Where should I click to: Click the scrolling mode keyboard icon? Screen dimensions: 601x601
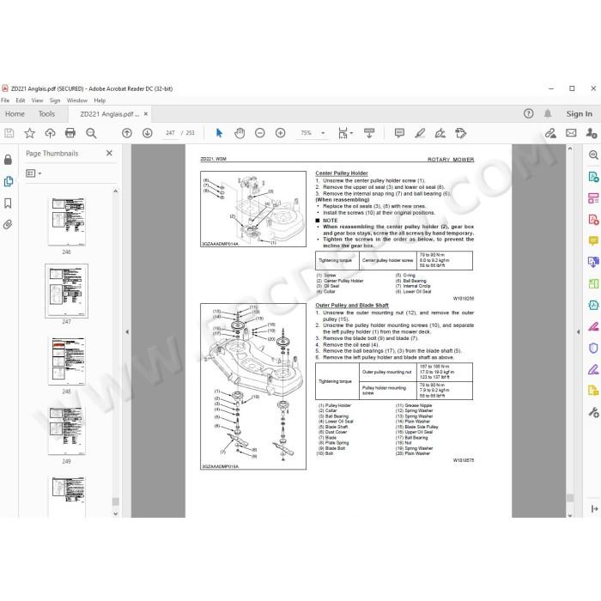click(369, 133)
